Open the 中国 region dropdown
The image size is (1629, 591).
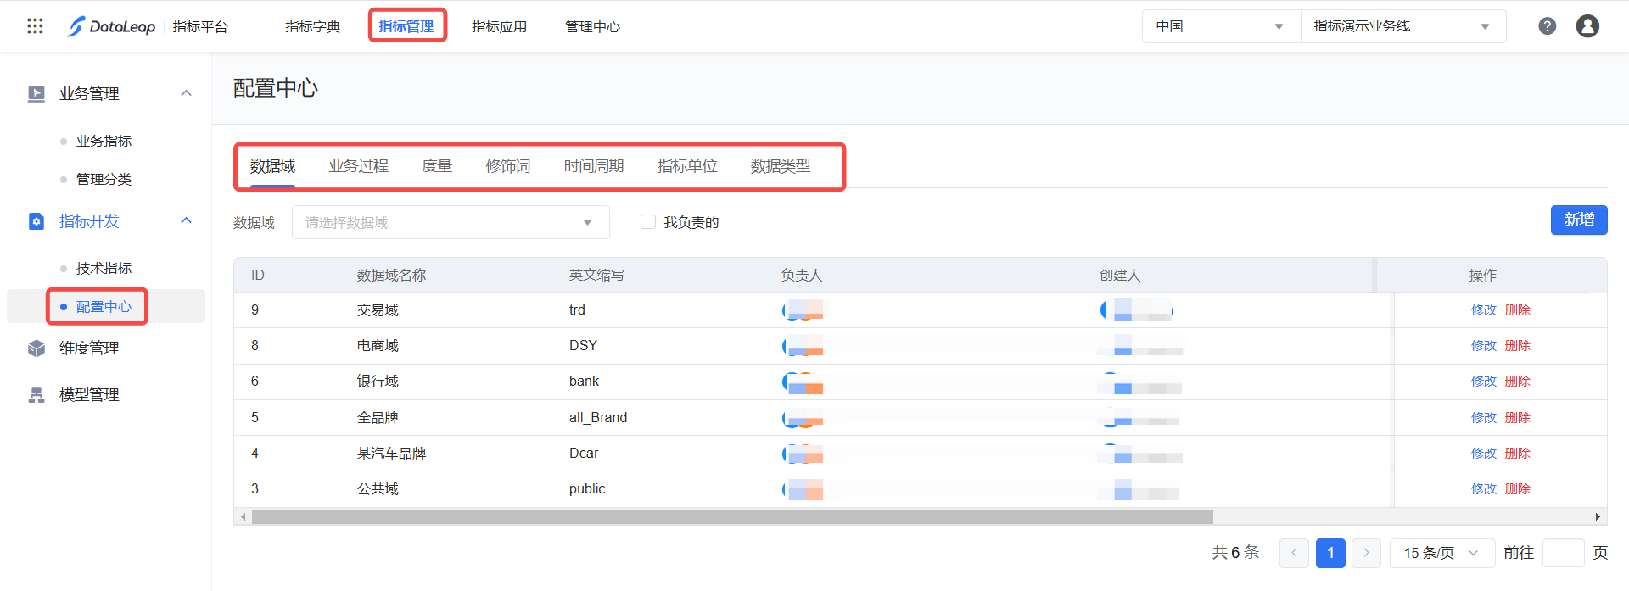coord(1220,26)
